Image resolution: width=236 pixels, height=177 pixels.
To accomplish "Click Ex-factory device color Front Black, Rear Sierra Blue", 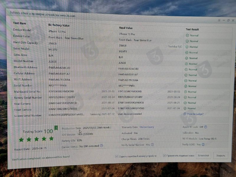I will tap(66, 38).
